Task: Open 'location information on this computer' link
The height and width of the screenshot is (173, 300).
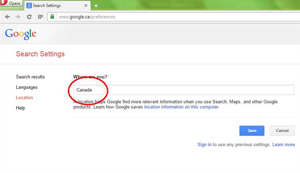Action: tap(181, 107)
